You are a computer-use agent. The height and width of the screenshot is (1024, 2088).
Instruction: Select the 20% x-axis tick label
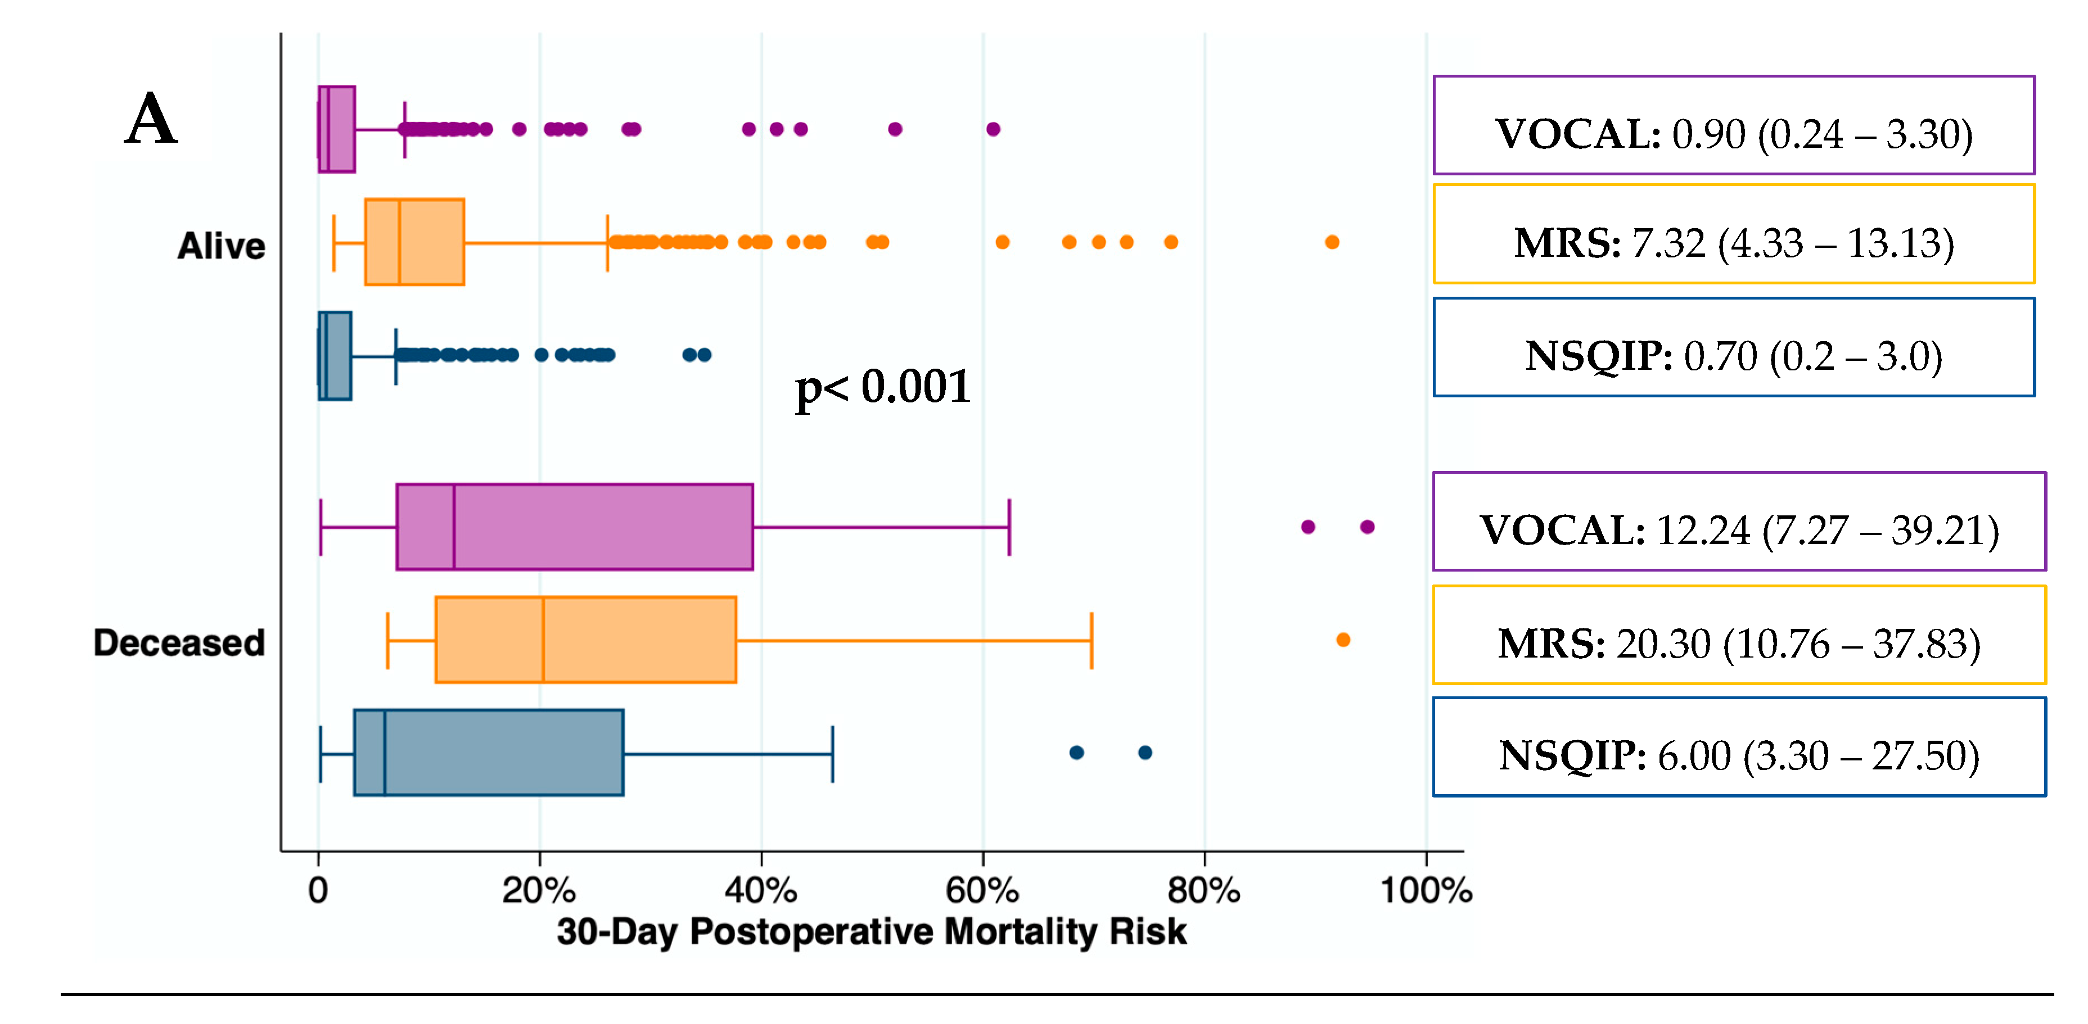pos(539,891)
